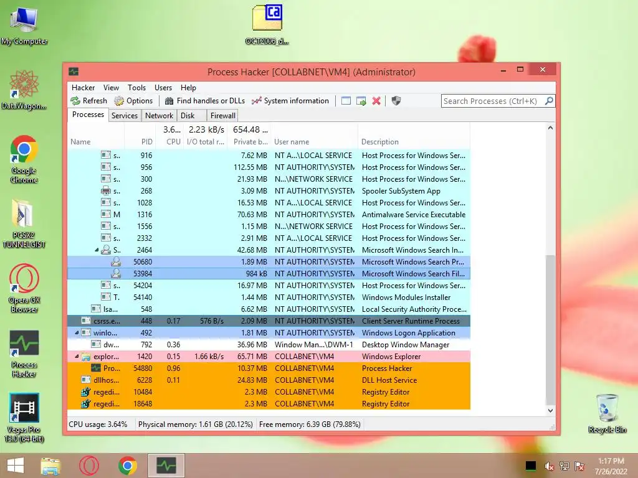Click scrollbar down arrow in process list
Screen dimensions: 638x478
coord(550,411)
